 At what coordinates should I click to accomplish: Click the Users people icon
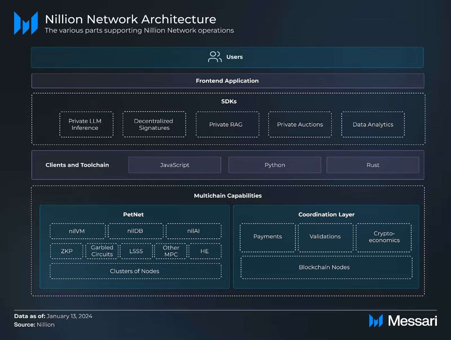pyautogui.click(x=215, y=57)
